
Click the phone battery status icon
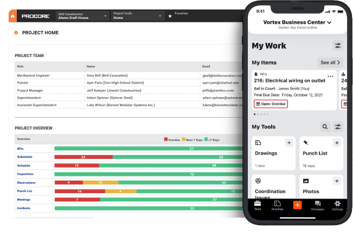(340, 11)
